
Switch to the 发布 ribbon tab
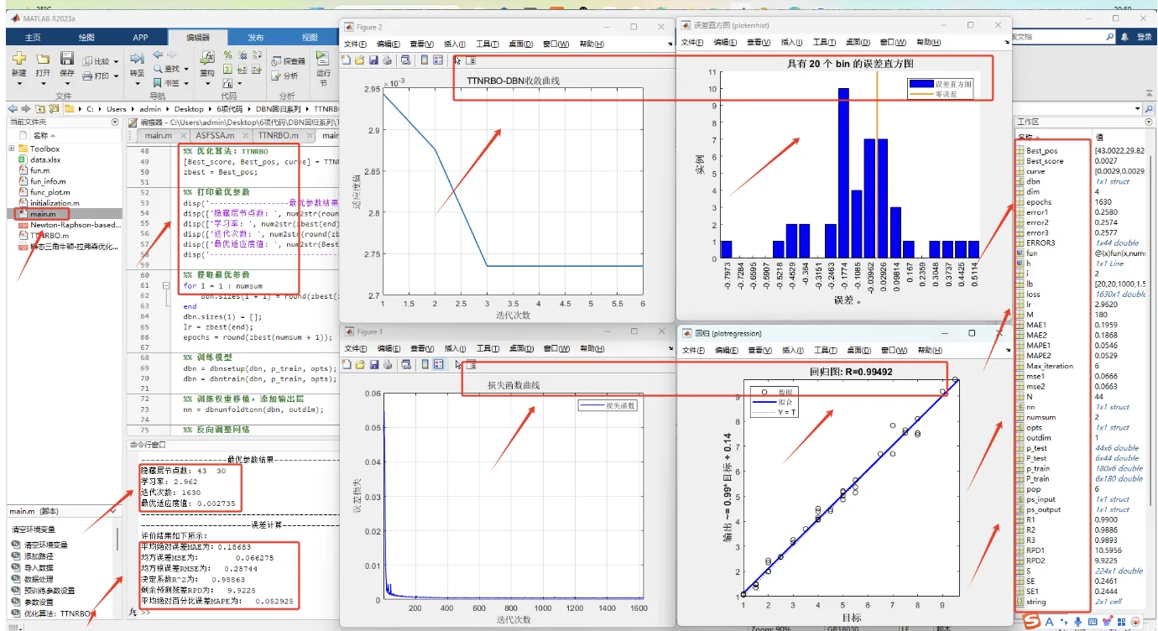click(x=256, y=38)
